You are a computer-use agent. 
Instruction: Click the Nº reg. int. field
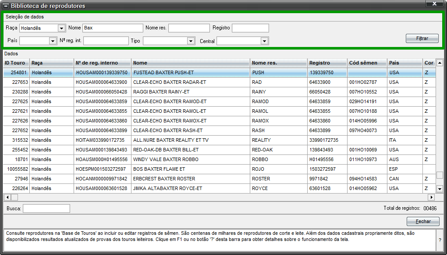[x=106, y=41]
